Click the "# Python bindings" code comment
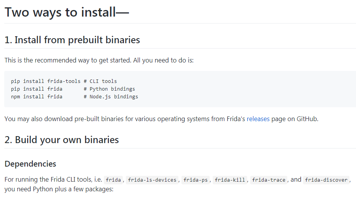Viewport: 356px width, 199px height. click(x=109, y=89)
